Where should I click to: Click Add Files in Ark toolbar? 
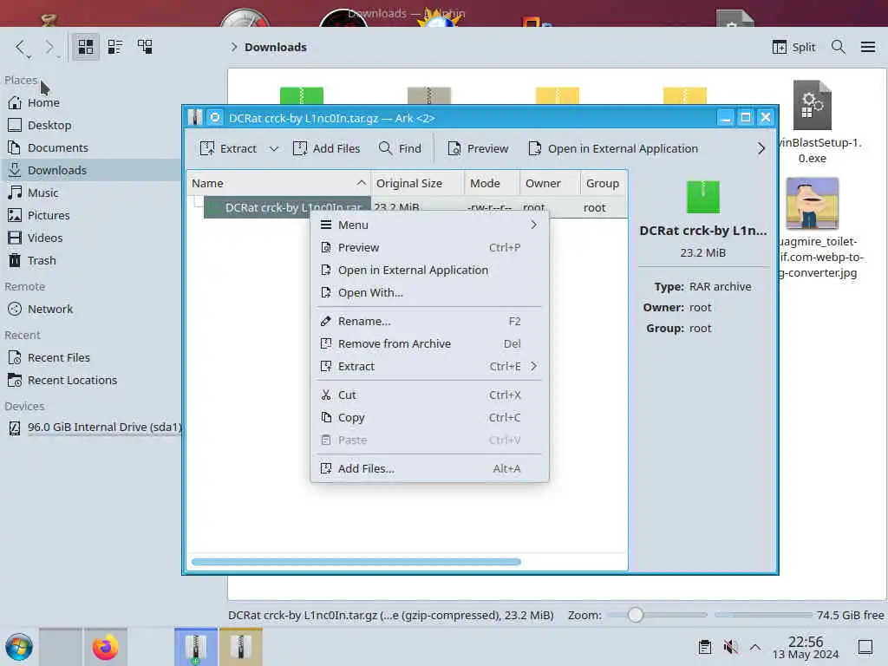pyautogui.click(x=326, y=148)
